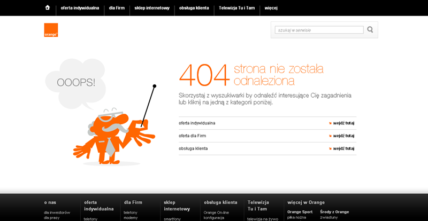
Task: Click the Orange logo
Action: click(x=51, y=30)
